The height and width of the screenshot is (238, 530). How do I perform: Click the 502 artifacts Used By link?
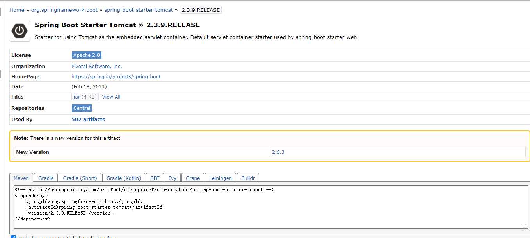[x=88, y=119]
